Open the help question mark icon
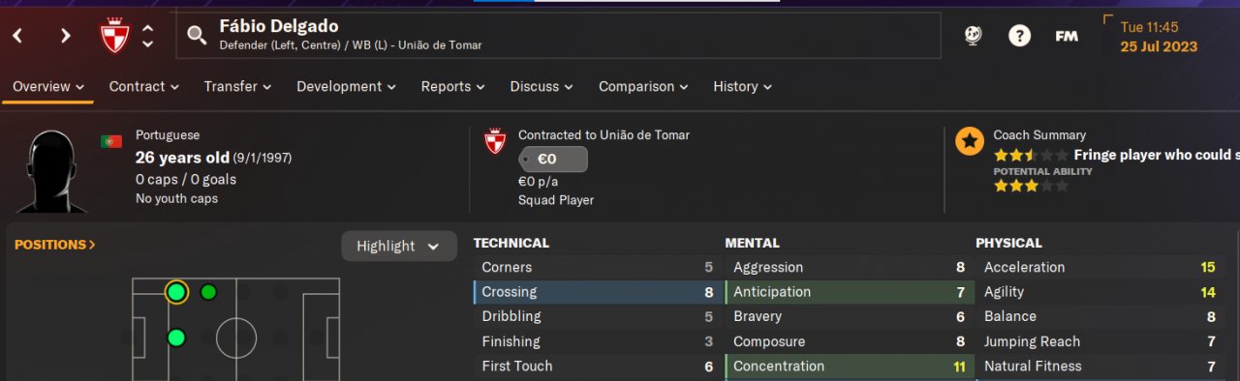This screenshot has height=381, width=1240. click(1019, 36)
